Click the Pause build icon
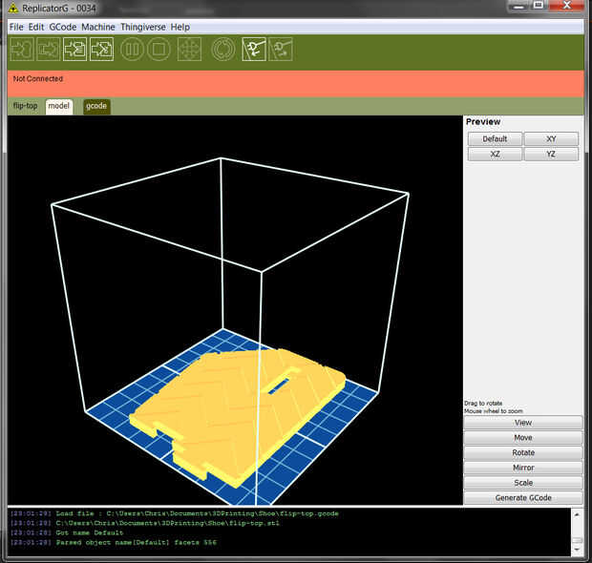 pyautogui.click(x=132, y=49)
